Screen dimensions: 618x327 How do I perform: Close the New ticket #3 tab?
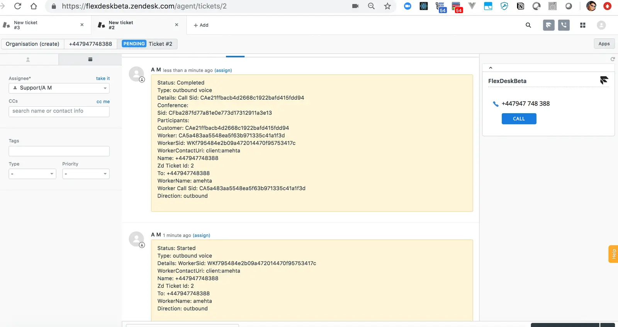click(82, 25)
